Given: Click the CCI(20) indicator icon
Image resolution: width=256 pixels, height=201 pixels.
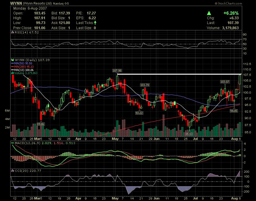Looking at the screenshot, I should pos(12,171).
